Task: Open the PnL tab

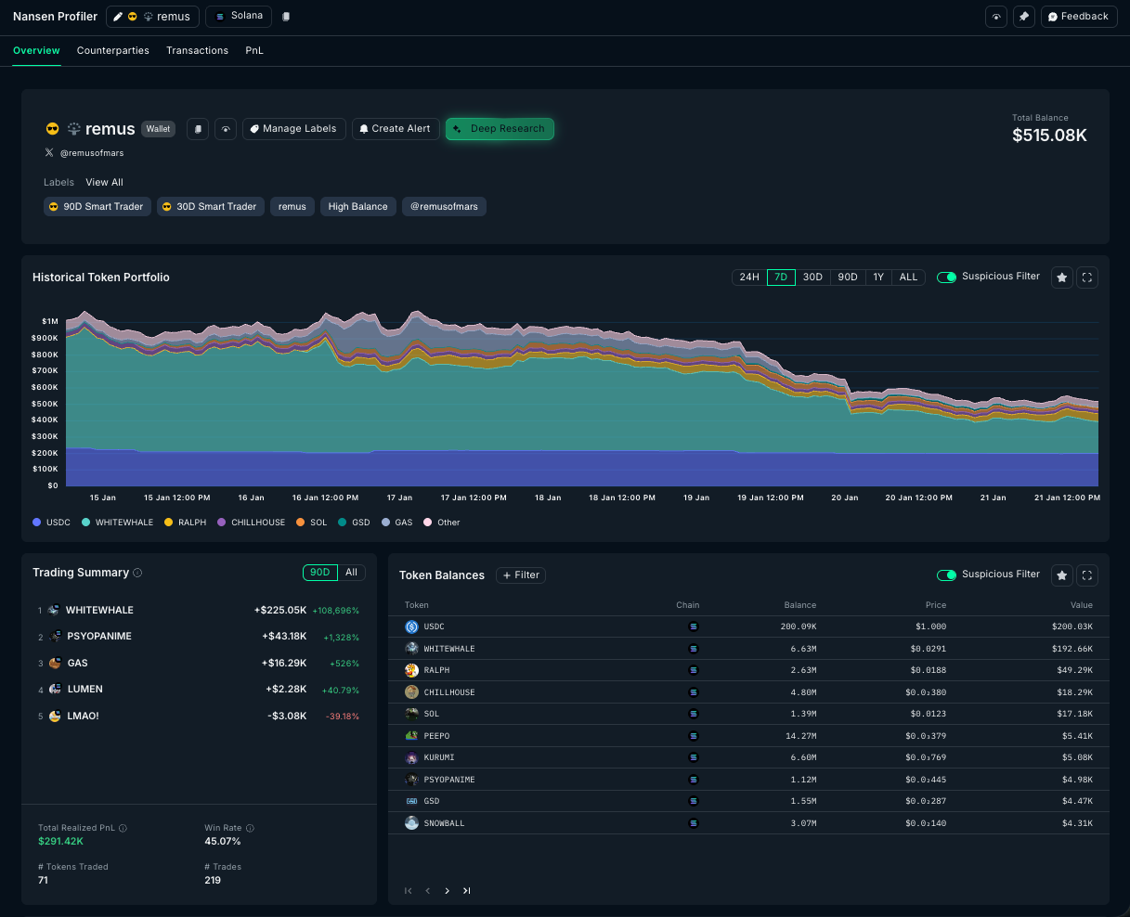Action: coord(254,50)
